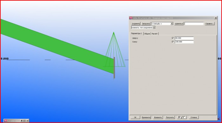Open the < Defaults > dropdown list
The image size is (222, 123).
(x=162, y=24)
